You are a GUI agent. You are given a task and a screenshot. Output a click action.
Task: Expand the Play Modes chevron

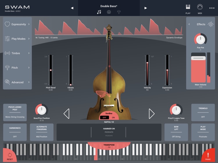pos(29,39)
